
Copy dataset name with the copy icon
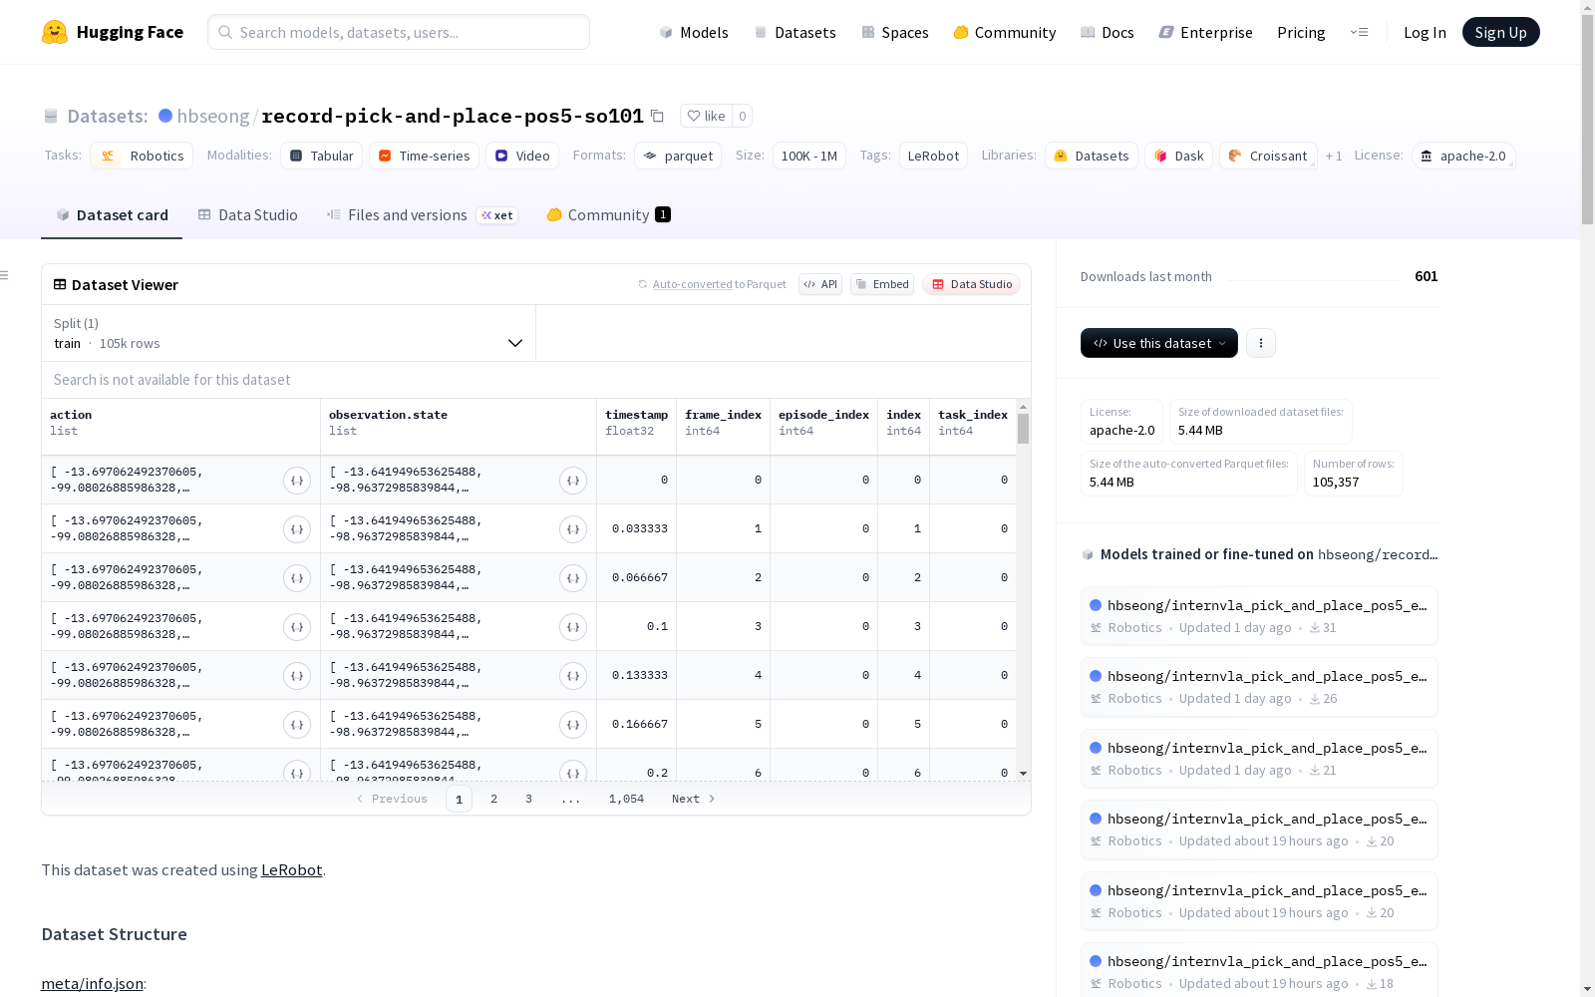point(657,116)
